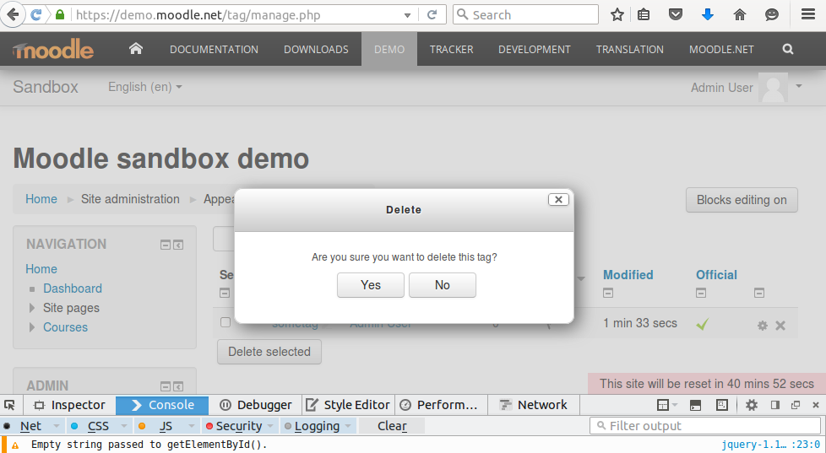Close the Delete dialog with X
Image resolution: width=826 pixels, height=453 pixels.
pyautogui.click(x=558, y=199)
